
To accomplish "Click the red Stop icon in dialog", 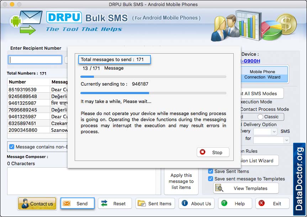I will (x=202, y=152).
